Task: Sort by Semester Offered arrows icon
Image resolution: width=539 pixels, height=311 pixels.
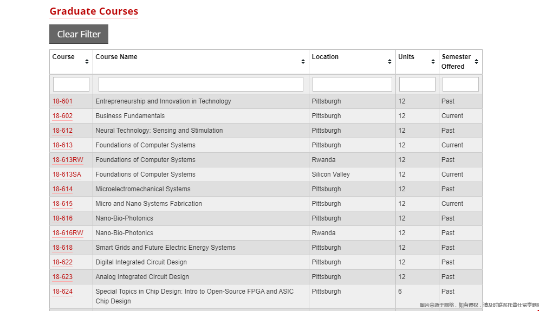Action: coord(476,62)
